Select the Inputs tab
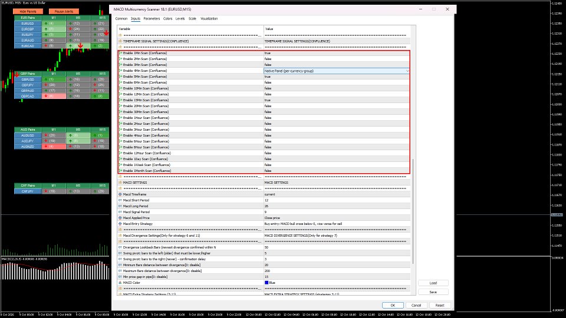 click(x=136, y=19)
